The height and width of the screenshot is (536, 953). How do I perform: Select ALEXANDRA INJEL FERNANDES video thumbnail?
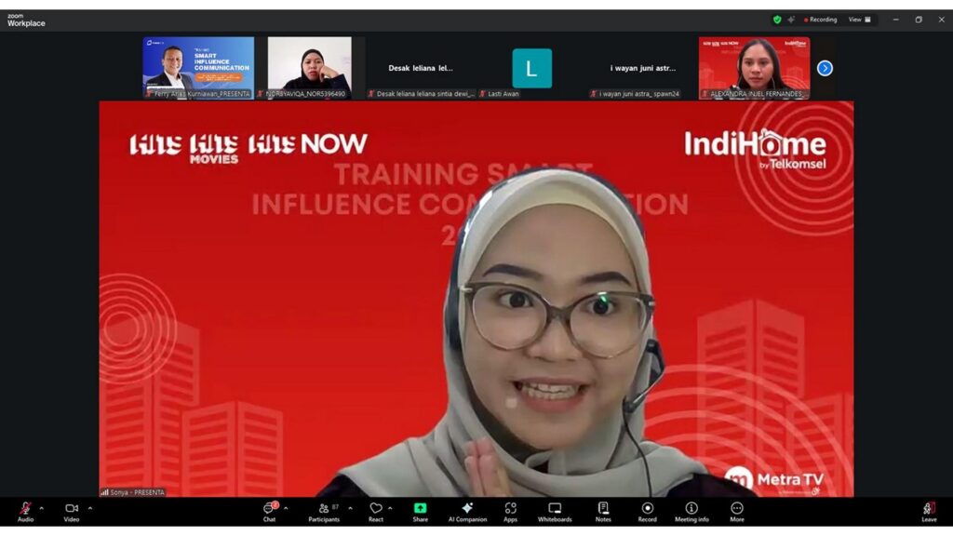point(754,67)
